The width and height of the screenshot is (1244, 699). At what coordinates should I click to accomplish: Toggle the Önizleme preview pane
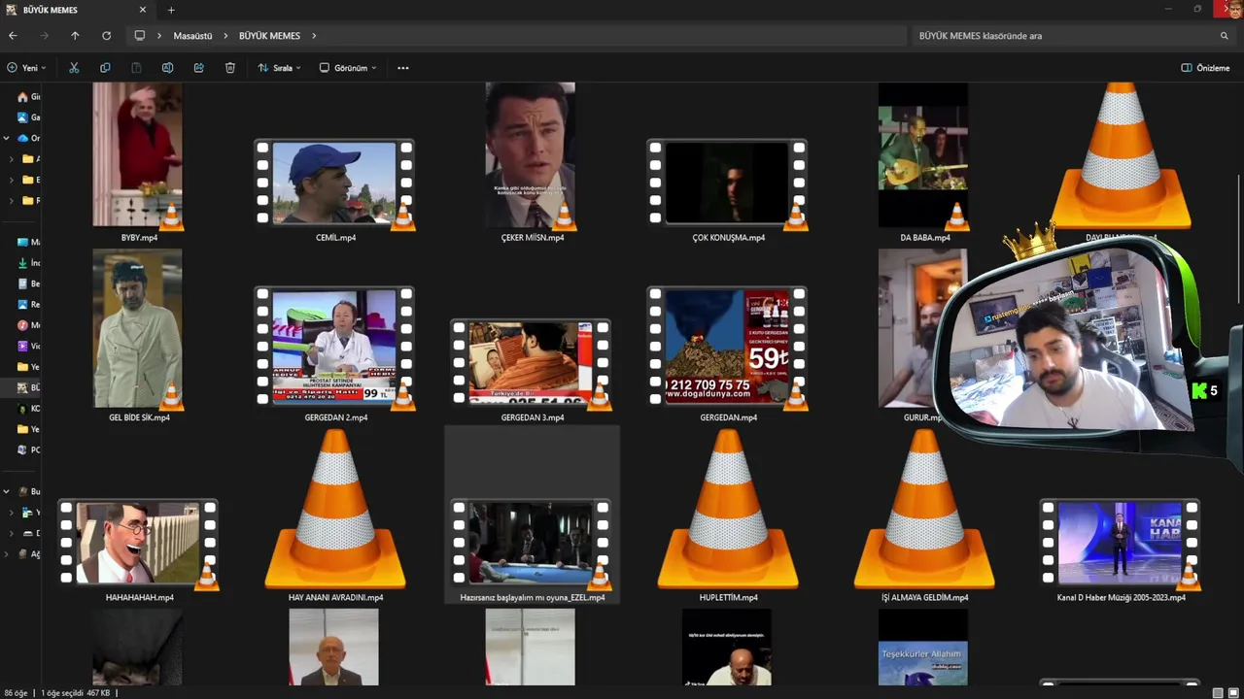click(x=1205, y=68)
